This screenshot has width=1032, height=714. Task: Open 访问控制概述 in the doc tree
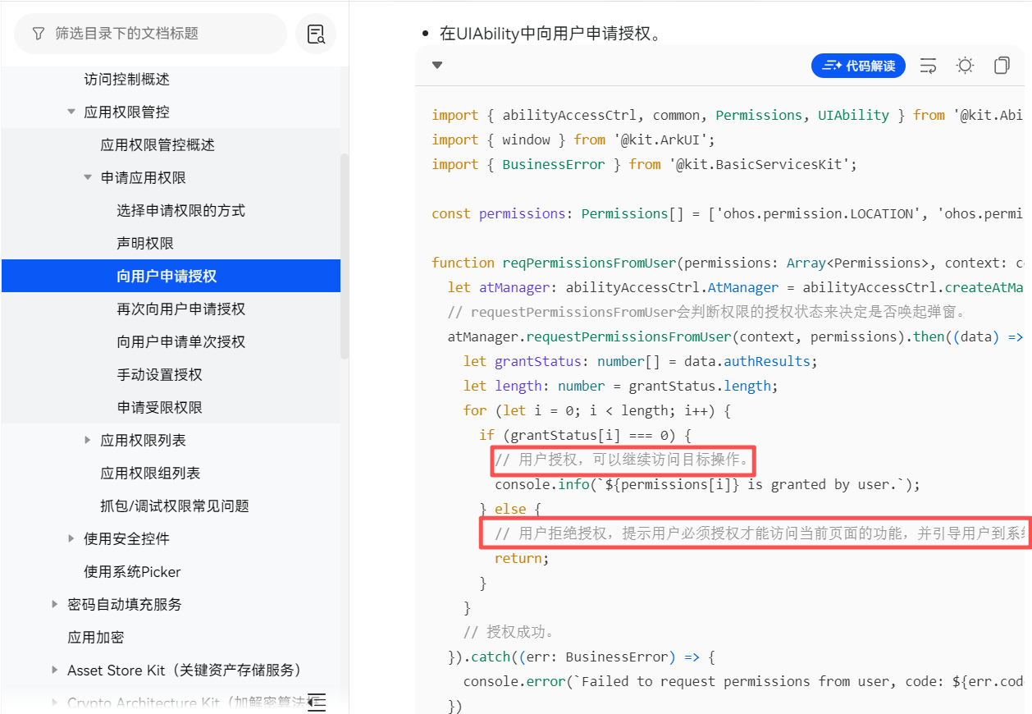126,80
